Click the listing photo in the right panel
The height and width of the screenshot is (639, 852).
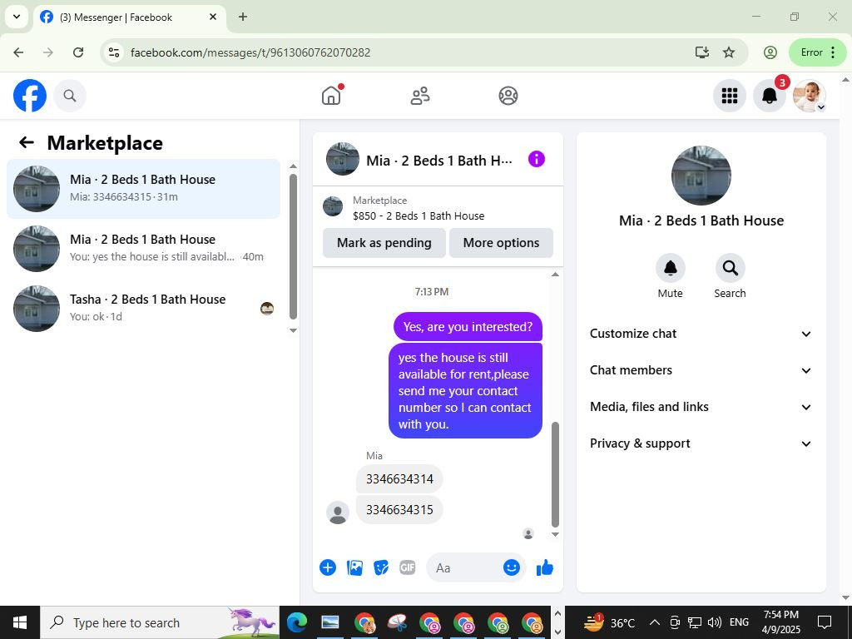pos(701,175)
